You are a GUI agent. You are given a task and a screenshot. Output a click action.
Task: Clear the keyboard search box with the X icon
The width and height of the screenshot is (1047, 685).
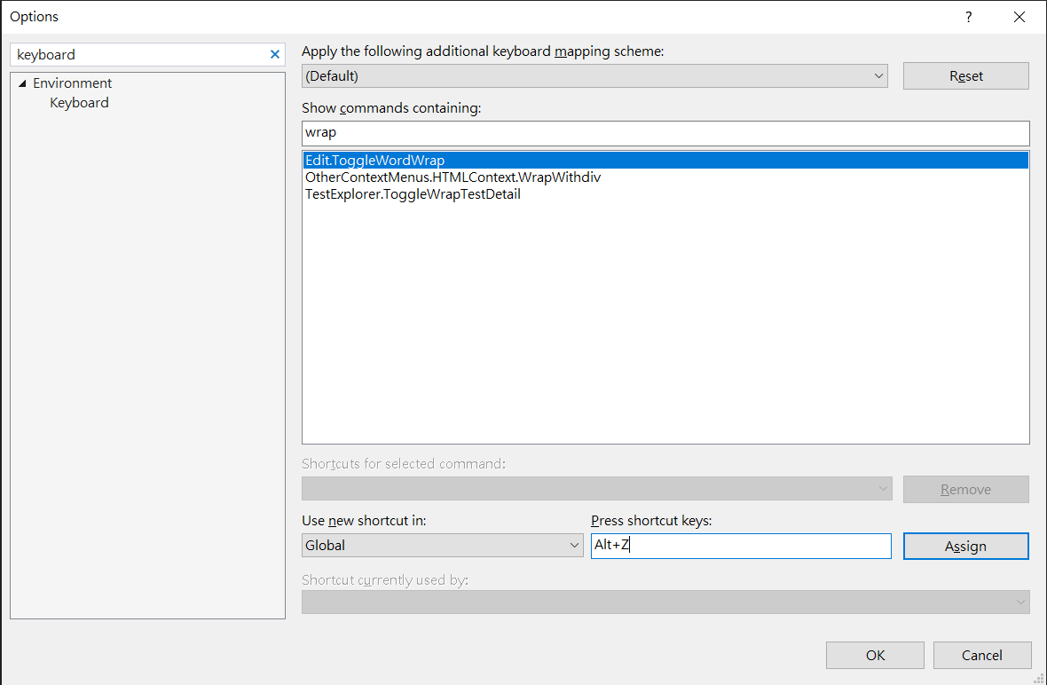point(274,54)
